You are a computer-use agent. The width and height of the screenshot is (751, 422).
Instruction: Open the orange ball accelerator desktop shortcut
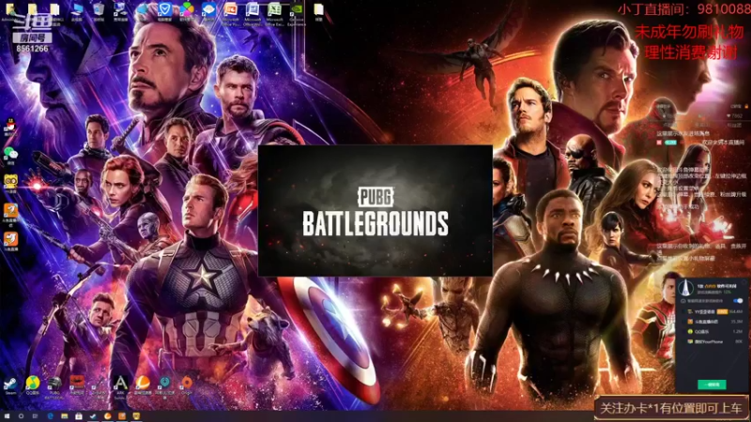click(x=143, y=384)
